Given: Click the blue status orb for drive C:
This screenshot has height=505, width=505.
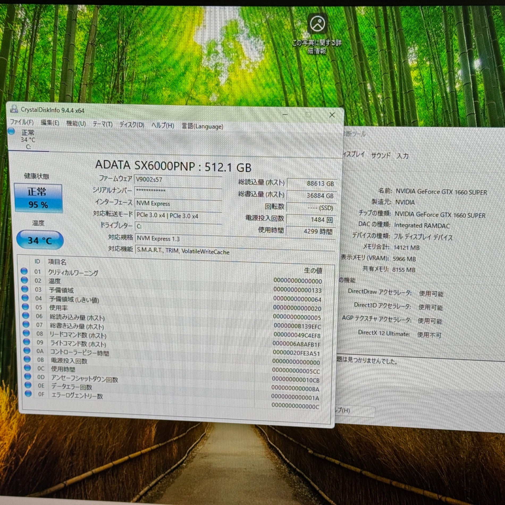Looking at the screenshot, I should click(11, 131).
